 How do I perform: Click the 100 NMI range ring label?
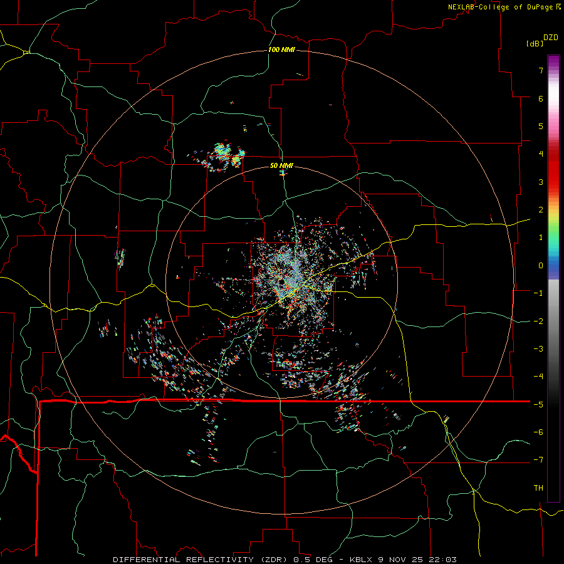tap(281, 50)
